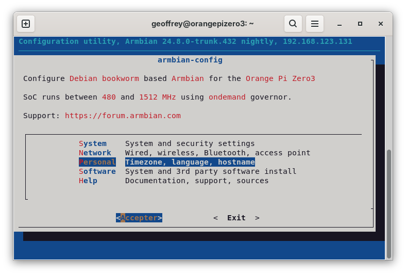Select the highlighted Personal menu entry
Image resolution: width=406 pixels, height=275 pixels.
pyautogui.click(x=97, y=162)
